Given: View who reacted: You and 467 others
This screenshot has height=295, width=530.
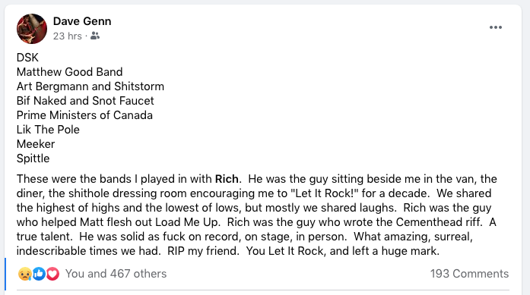Looking at the screenshot, I should [116, 274].
